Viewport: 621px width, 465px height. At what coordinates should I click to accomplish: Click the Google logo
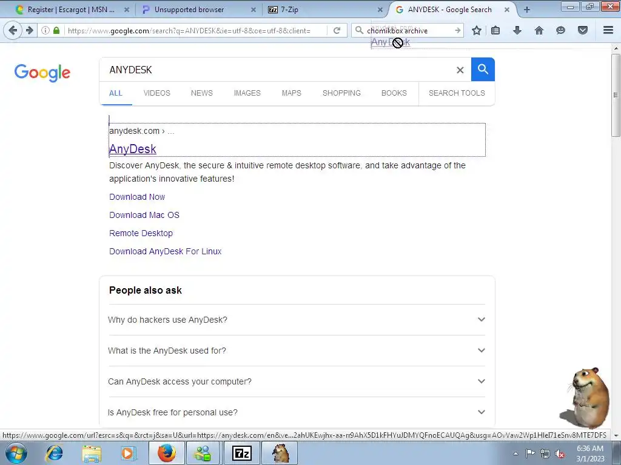point(42,73)
